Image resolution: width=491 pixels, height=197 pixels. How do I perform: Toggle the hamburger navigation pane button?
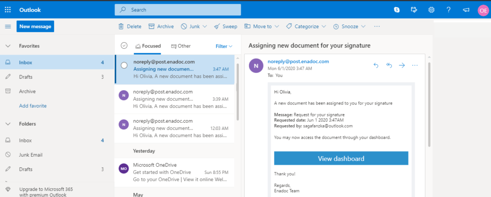[x=8, y=27]
